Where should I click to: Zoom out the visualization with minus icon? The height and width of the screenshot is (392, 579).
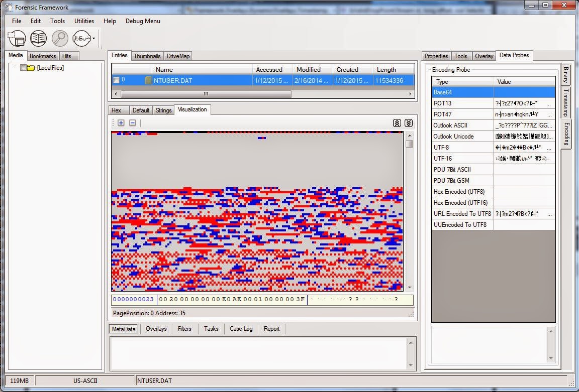133,123
